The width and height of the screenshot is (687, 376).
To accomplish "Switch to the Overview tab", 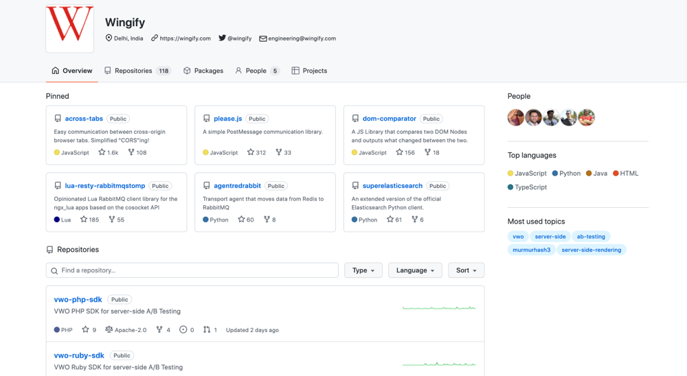I will [x=72, y=71].
